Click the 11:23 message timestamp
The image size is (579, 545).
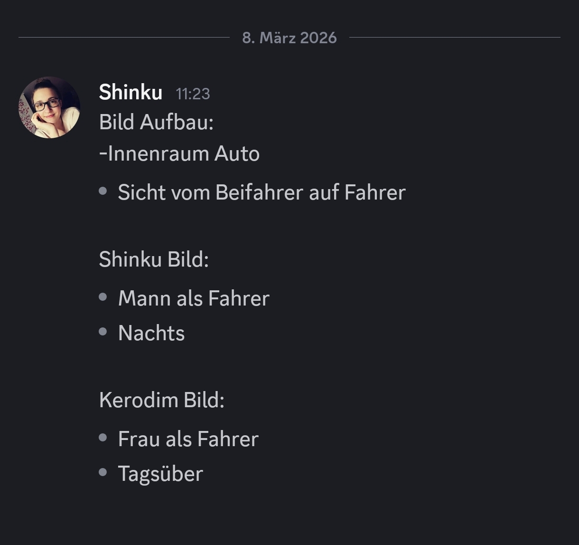coord(193,94)
